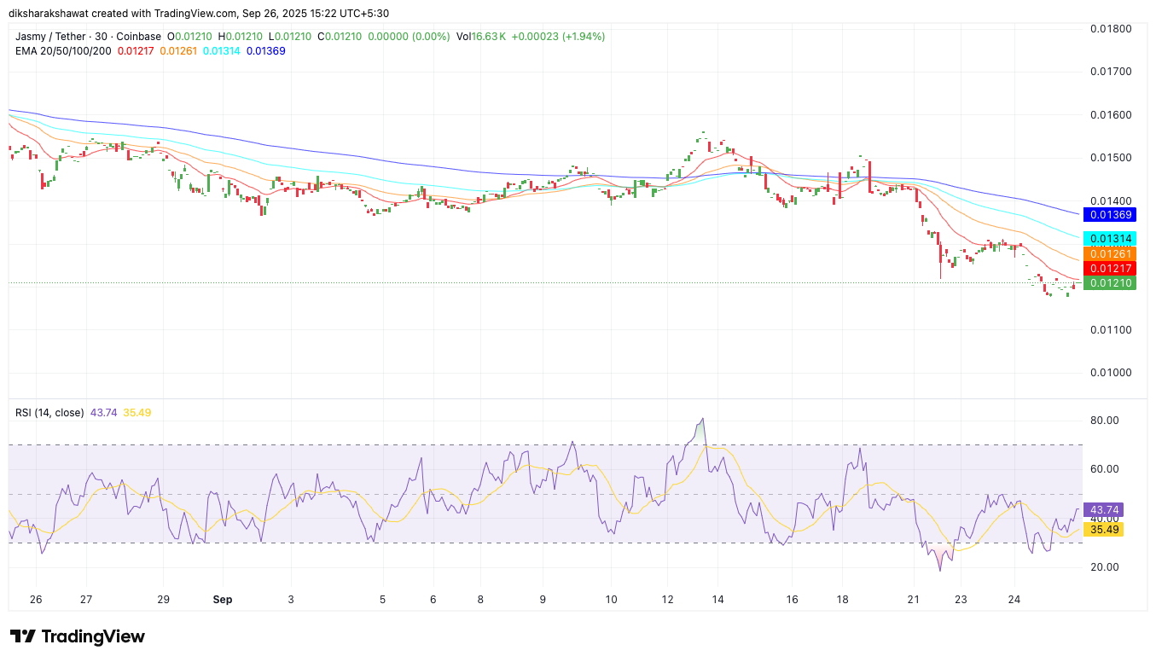1156x662 pixels.
Task: Click the TradingView logo icon
Action: (23, 636)
